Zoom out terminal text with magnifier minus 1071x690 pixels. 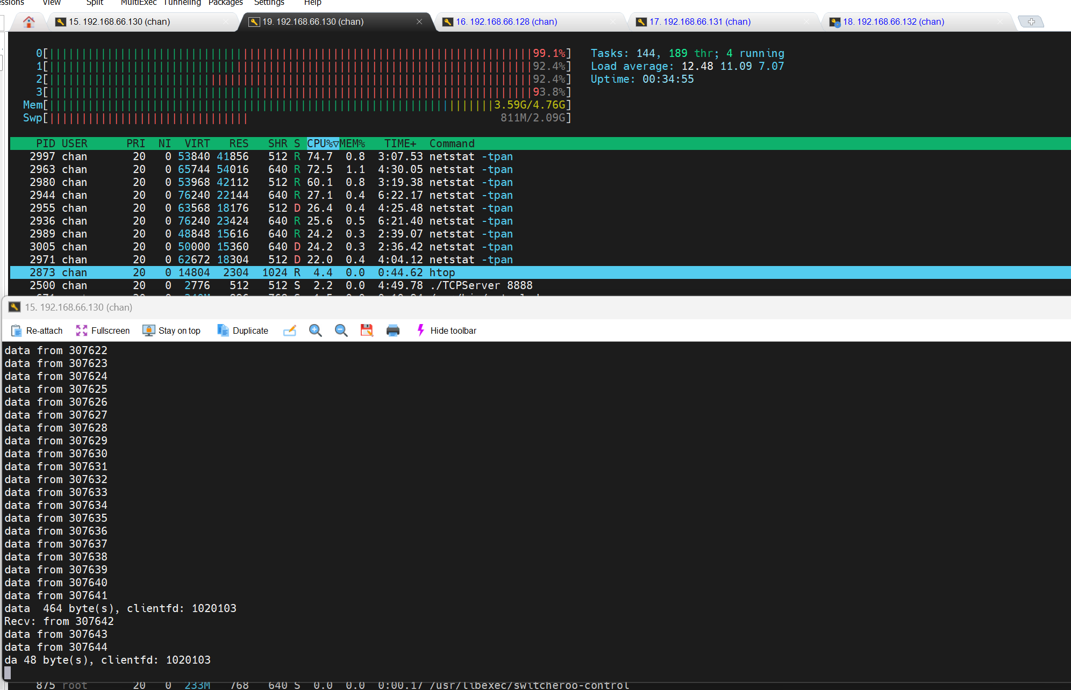[x=341, y=330]
